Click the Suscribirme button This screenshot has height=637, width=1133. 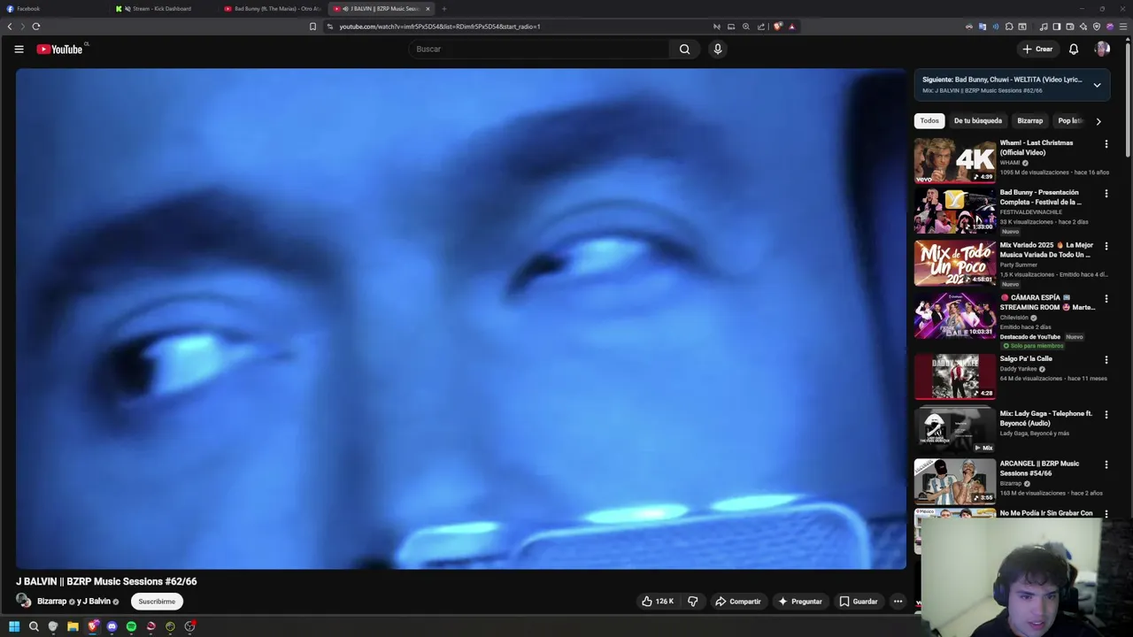pos(157,602)
